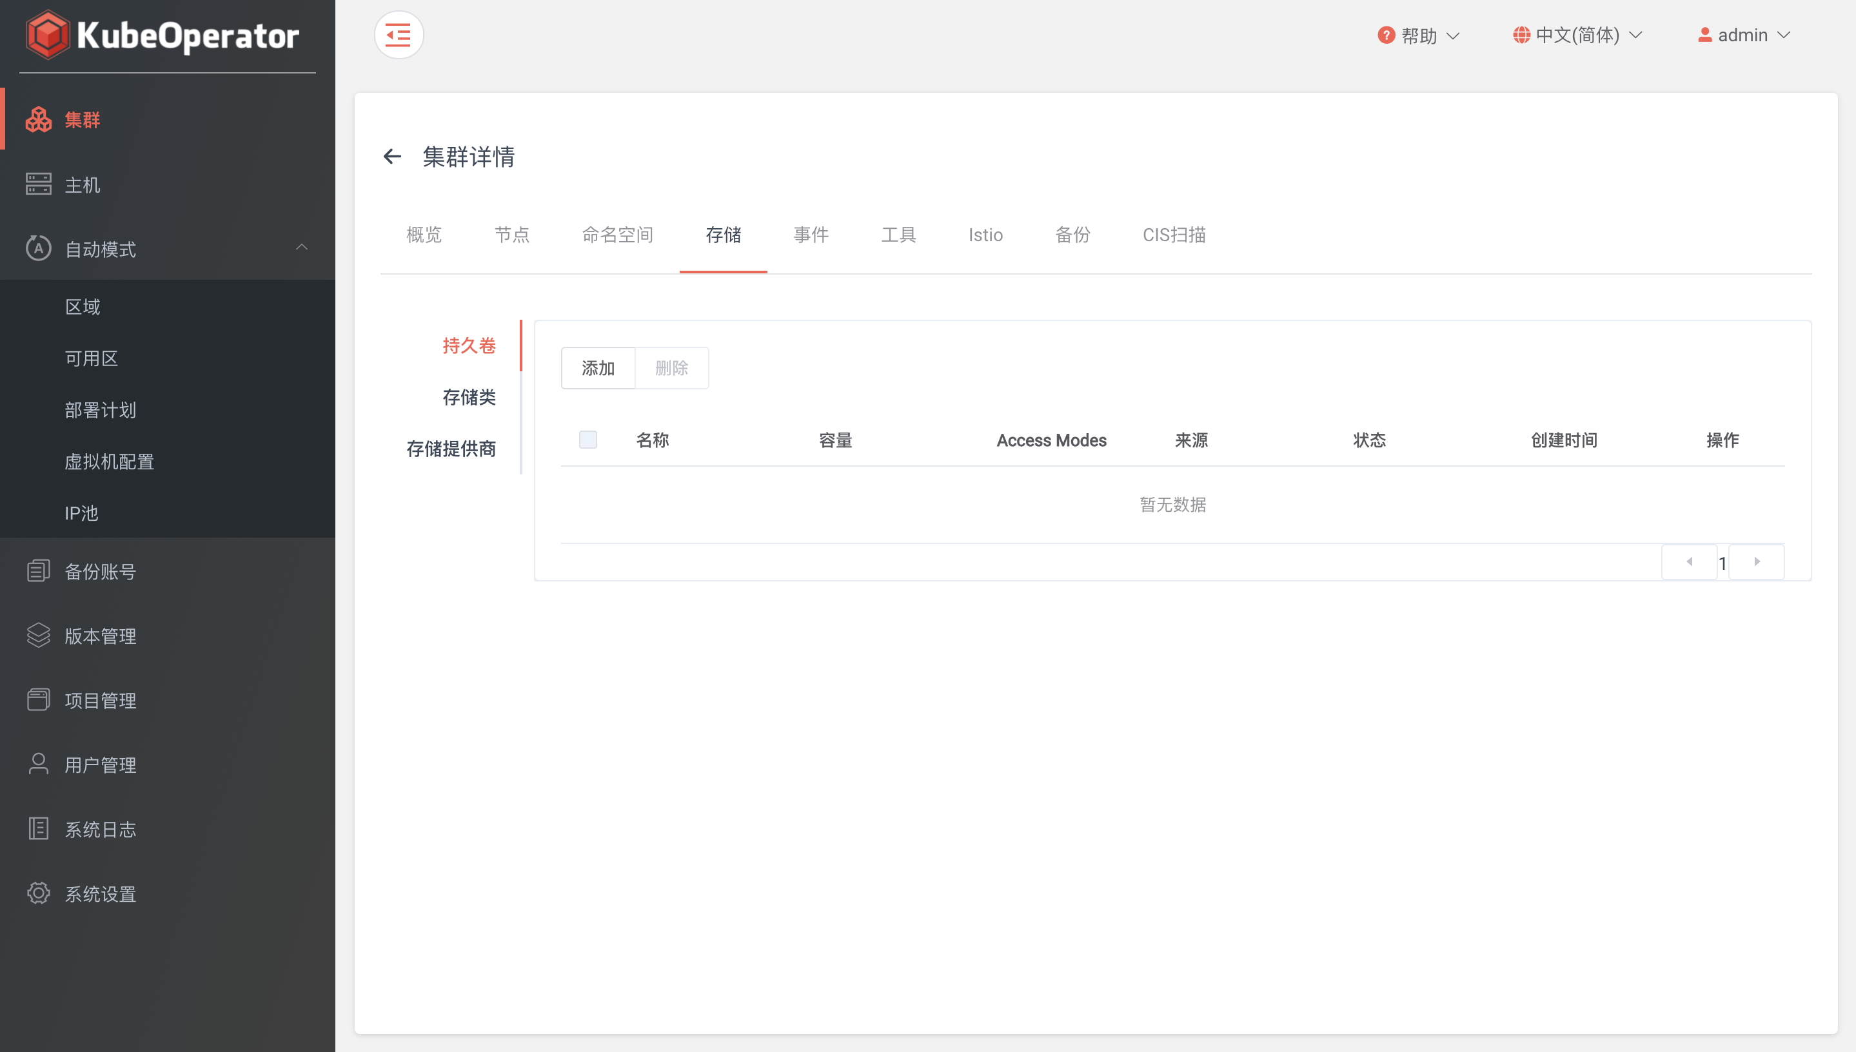Collapse the 自动模式 submenu
Image resolution: width=1856 pixels, height=1052 pixels.
pos(301,248)
